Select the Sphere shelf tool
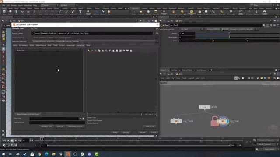280x157 pixels. point(10,12)
